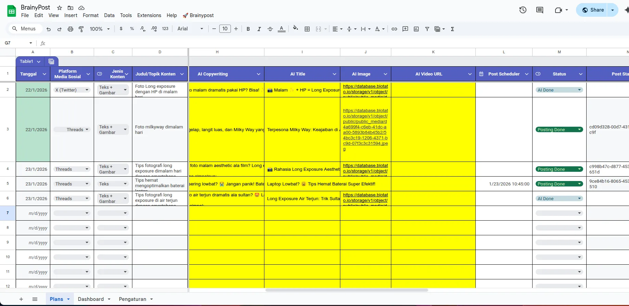Activate the paint format tool
629x306 pixels.
coord(81,29)
